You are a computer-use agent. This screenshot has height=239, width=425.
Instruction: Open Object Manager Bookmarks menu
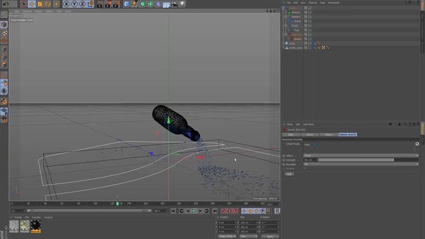click(x=333, y=3)
